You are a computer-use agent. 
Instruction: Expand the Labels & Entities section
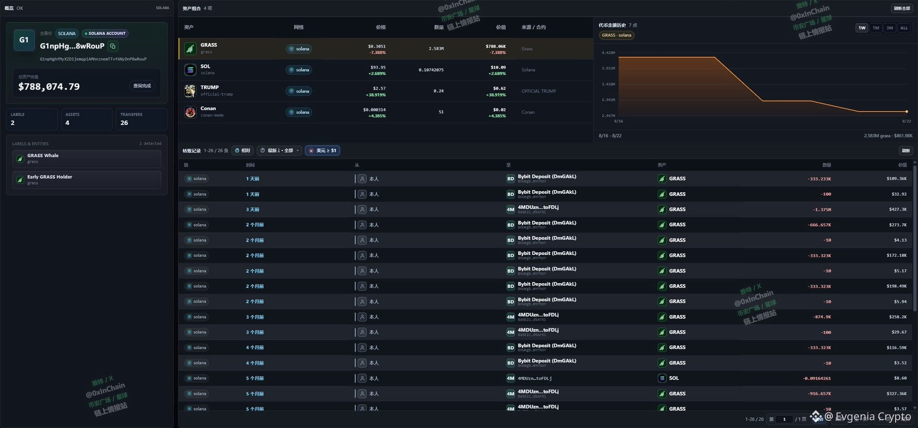point(87,144)
